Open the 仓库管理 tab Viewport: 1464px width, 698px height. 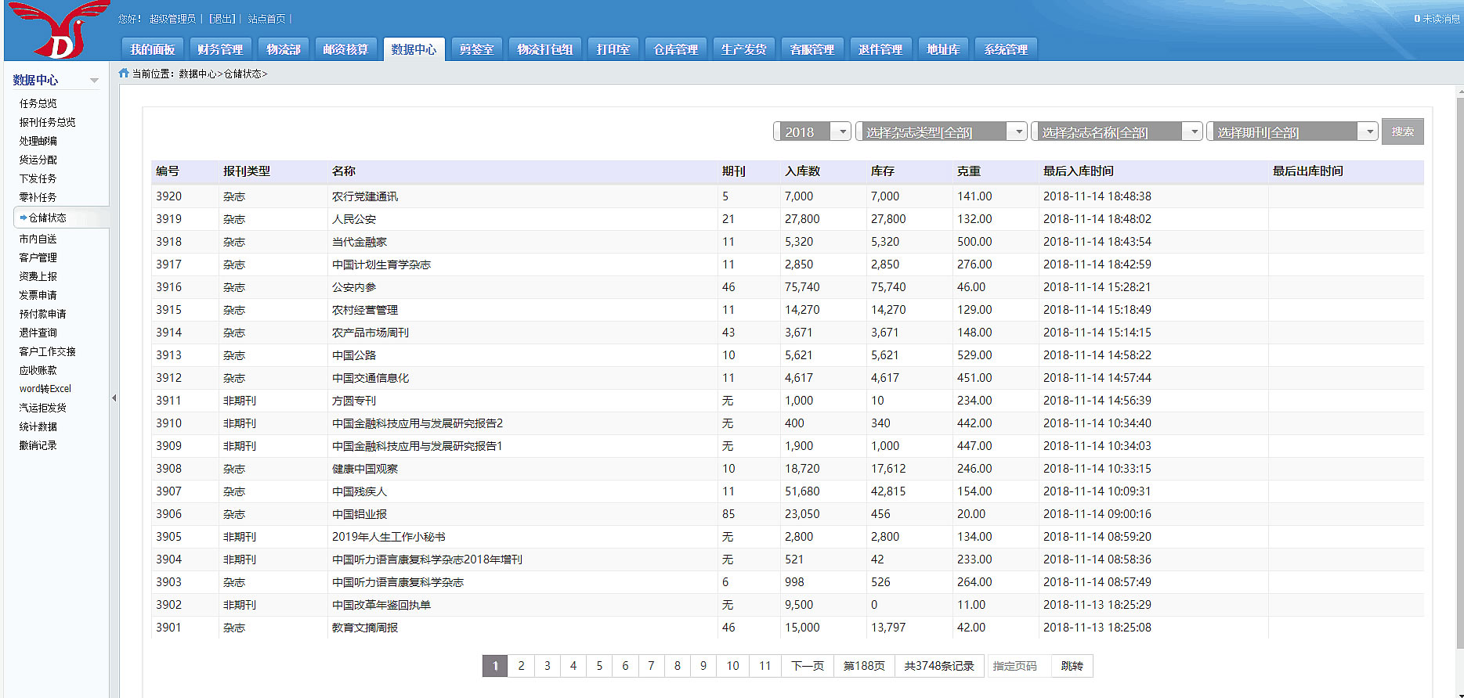(675, 49)
